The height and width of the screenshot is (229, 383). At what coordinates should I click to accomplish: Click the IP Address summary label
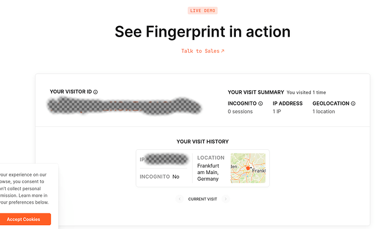click(288, 104)
